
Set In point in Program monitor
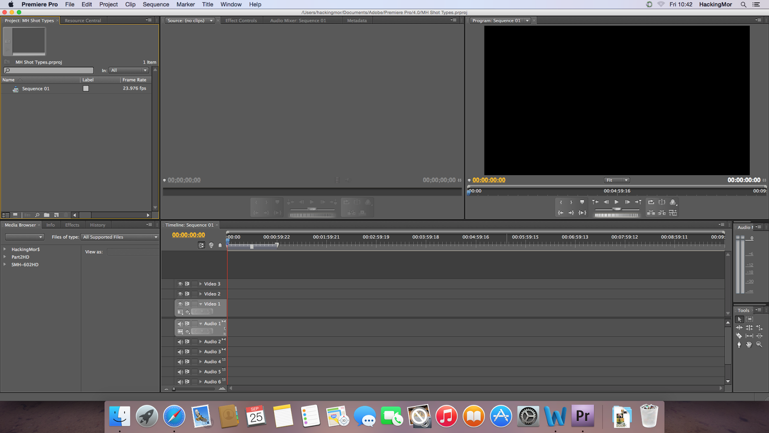[x=560, y=202]
